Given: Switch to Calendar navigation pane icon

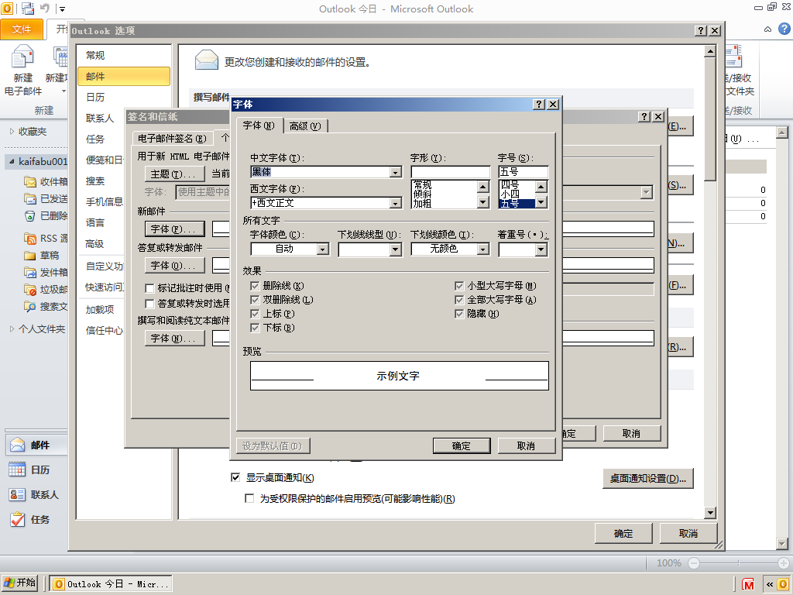Looking at the screenshot, I should [x=17, y=469].
